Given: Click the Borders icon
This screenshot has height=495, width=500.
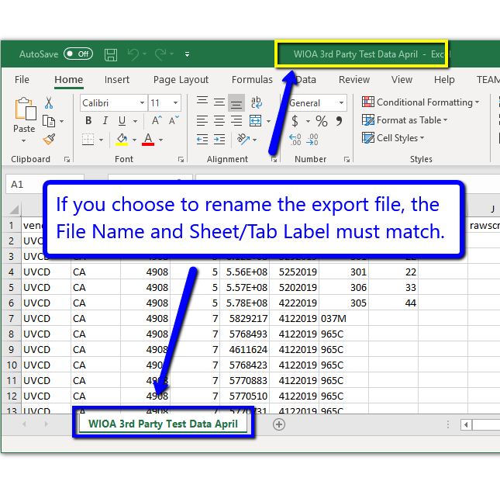Looking at the screenshot, I should 88,140.
